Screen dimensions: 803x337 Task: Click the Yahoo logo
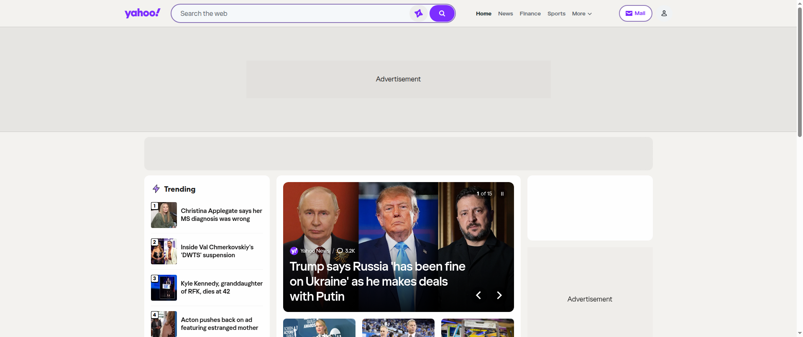coord(142,13)
